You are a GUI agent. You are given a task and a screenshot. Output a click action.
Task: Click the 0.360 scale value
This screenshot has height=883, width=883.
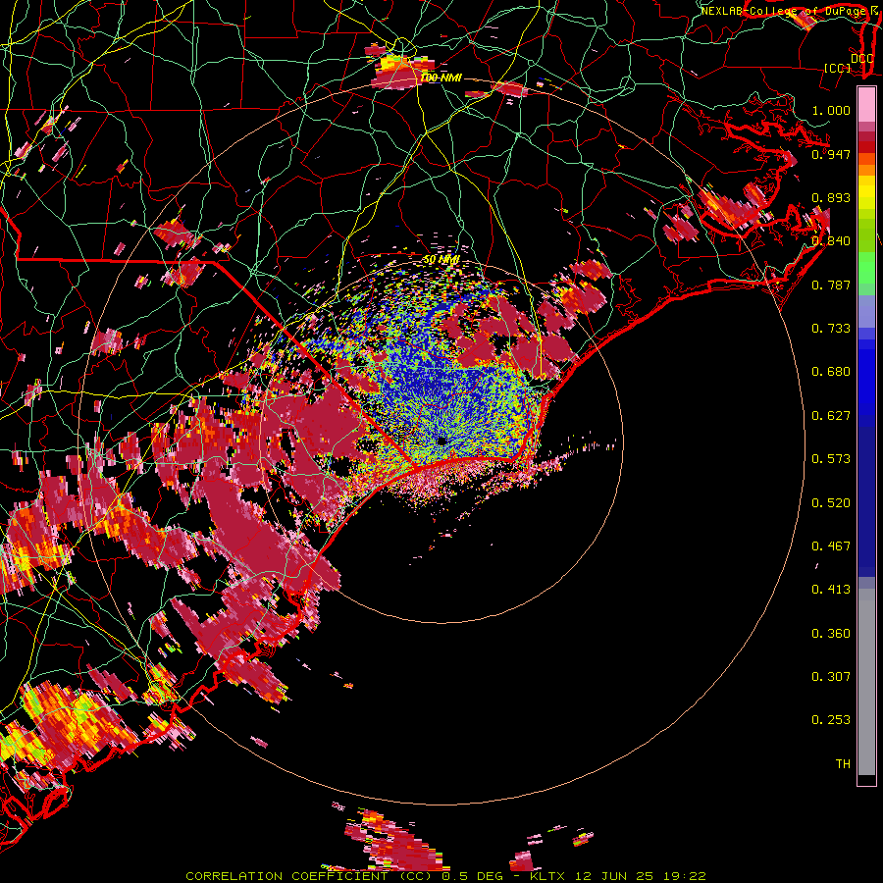(831, 634)
